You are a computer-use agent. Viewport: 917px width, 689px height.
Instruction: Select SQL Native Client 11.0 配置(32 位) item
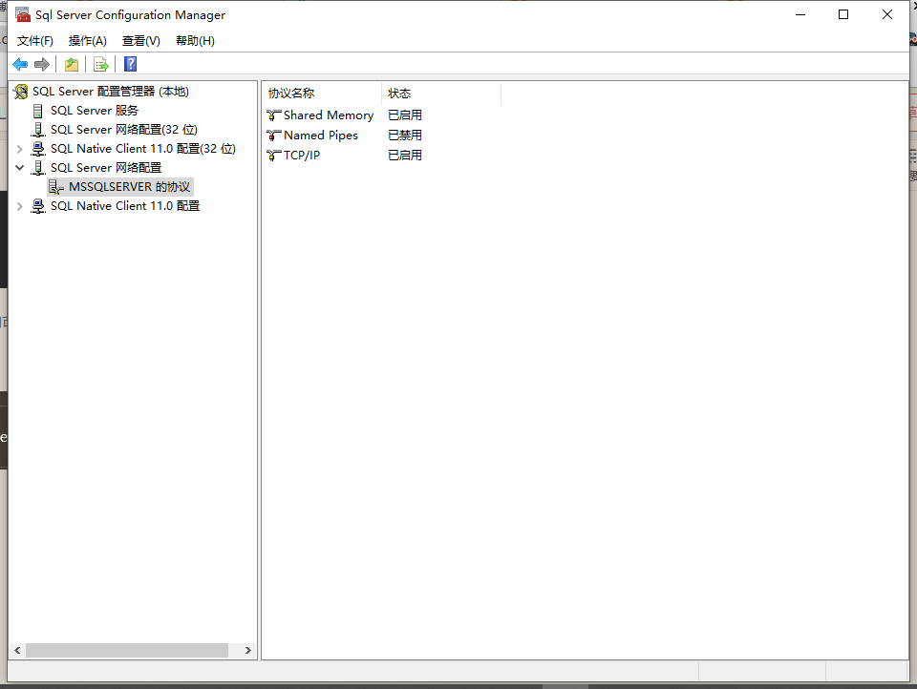[143, 149]
